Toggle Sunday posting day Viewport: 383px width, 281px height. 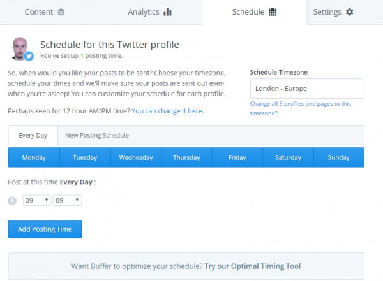pos(339,157)
